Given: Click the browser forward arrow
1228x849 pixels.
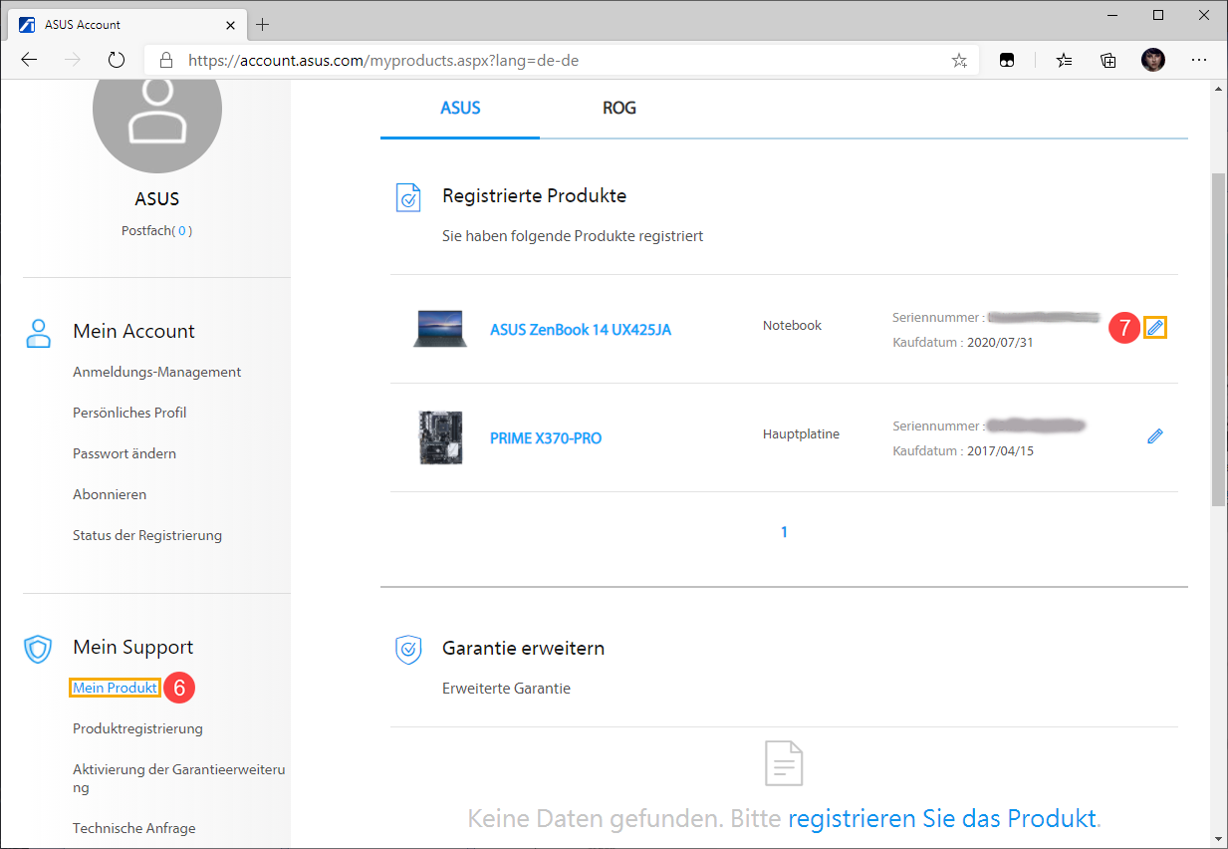Looking at the screenshot, I should pyautogui.click(x=73, y=60).
